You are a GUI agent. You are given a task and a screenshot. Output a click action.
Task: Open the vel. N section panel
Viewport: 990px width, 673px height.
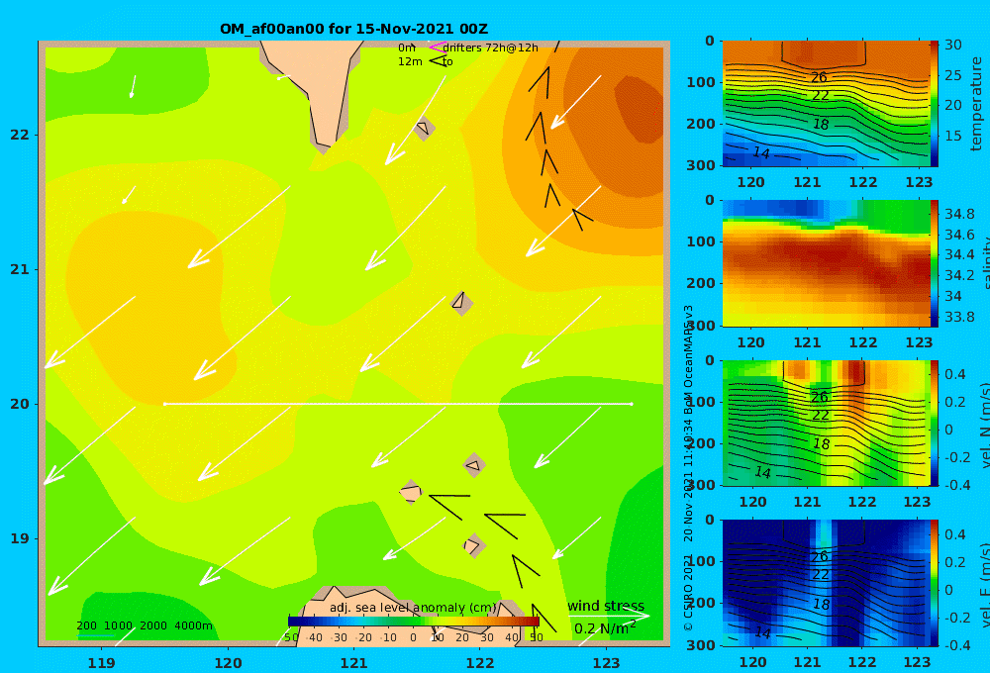(x=826, y=423)
